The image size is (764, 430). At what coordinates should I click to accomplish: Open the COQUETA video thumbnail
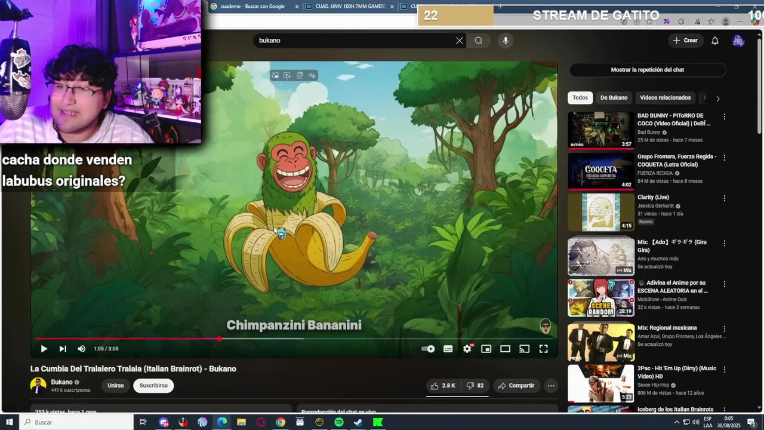point(601,171)
